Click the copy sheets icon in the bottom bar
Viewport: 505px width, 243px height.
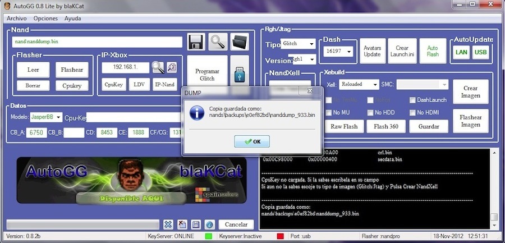point(182,224)
